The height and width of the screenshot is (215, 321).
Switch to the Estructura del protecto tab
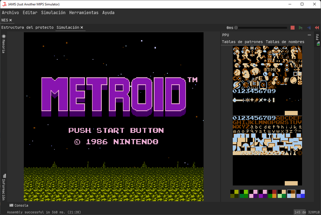27,27
